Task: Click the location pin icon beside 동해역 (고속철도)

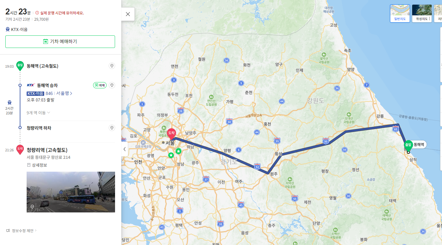Action: [x=112, y=66]
